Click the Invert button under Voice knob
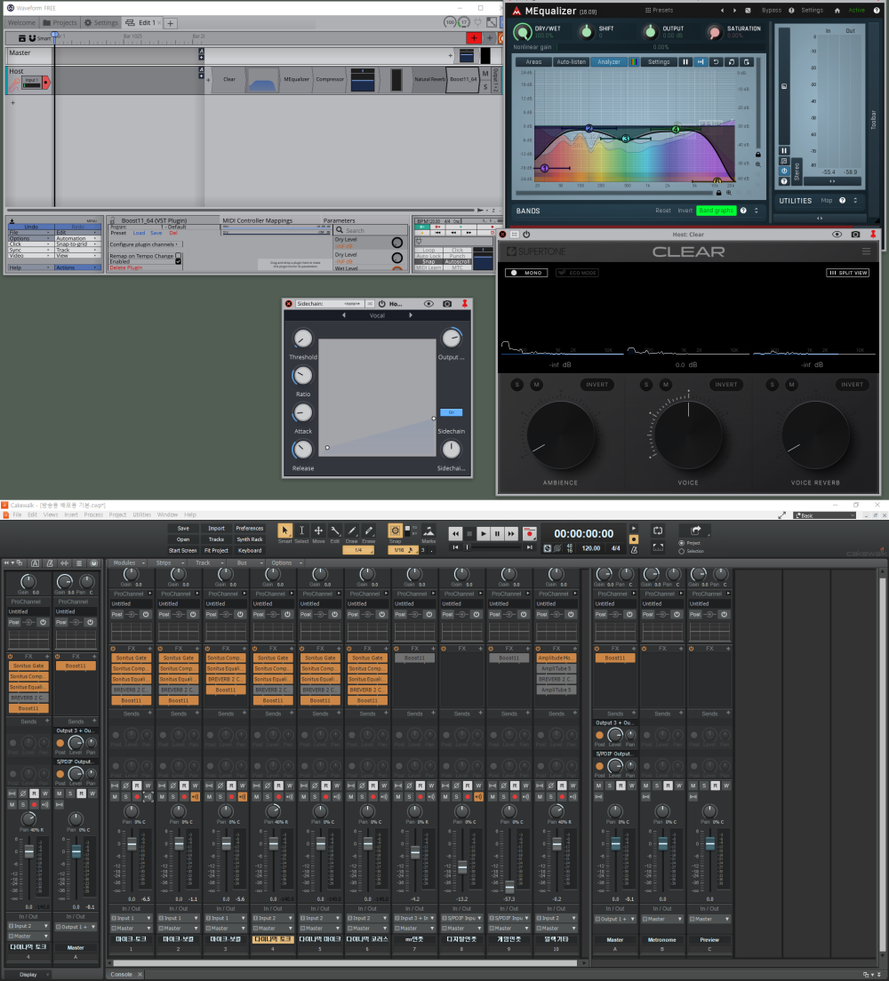Viewport: 889px width, 981px height. 726,385
